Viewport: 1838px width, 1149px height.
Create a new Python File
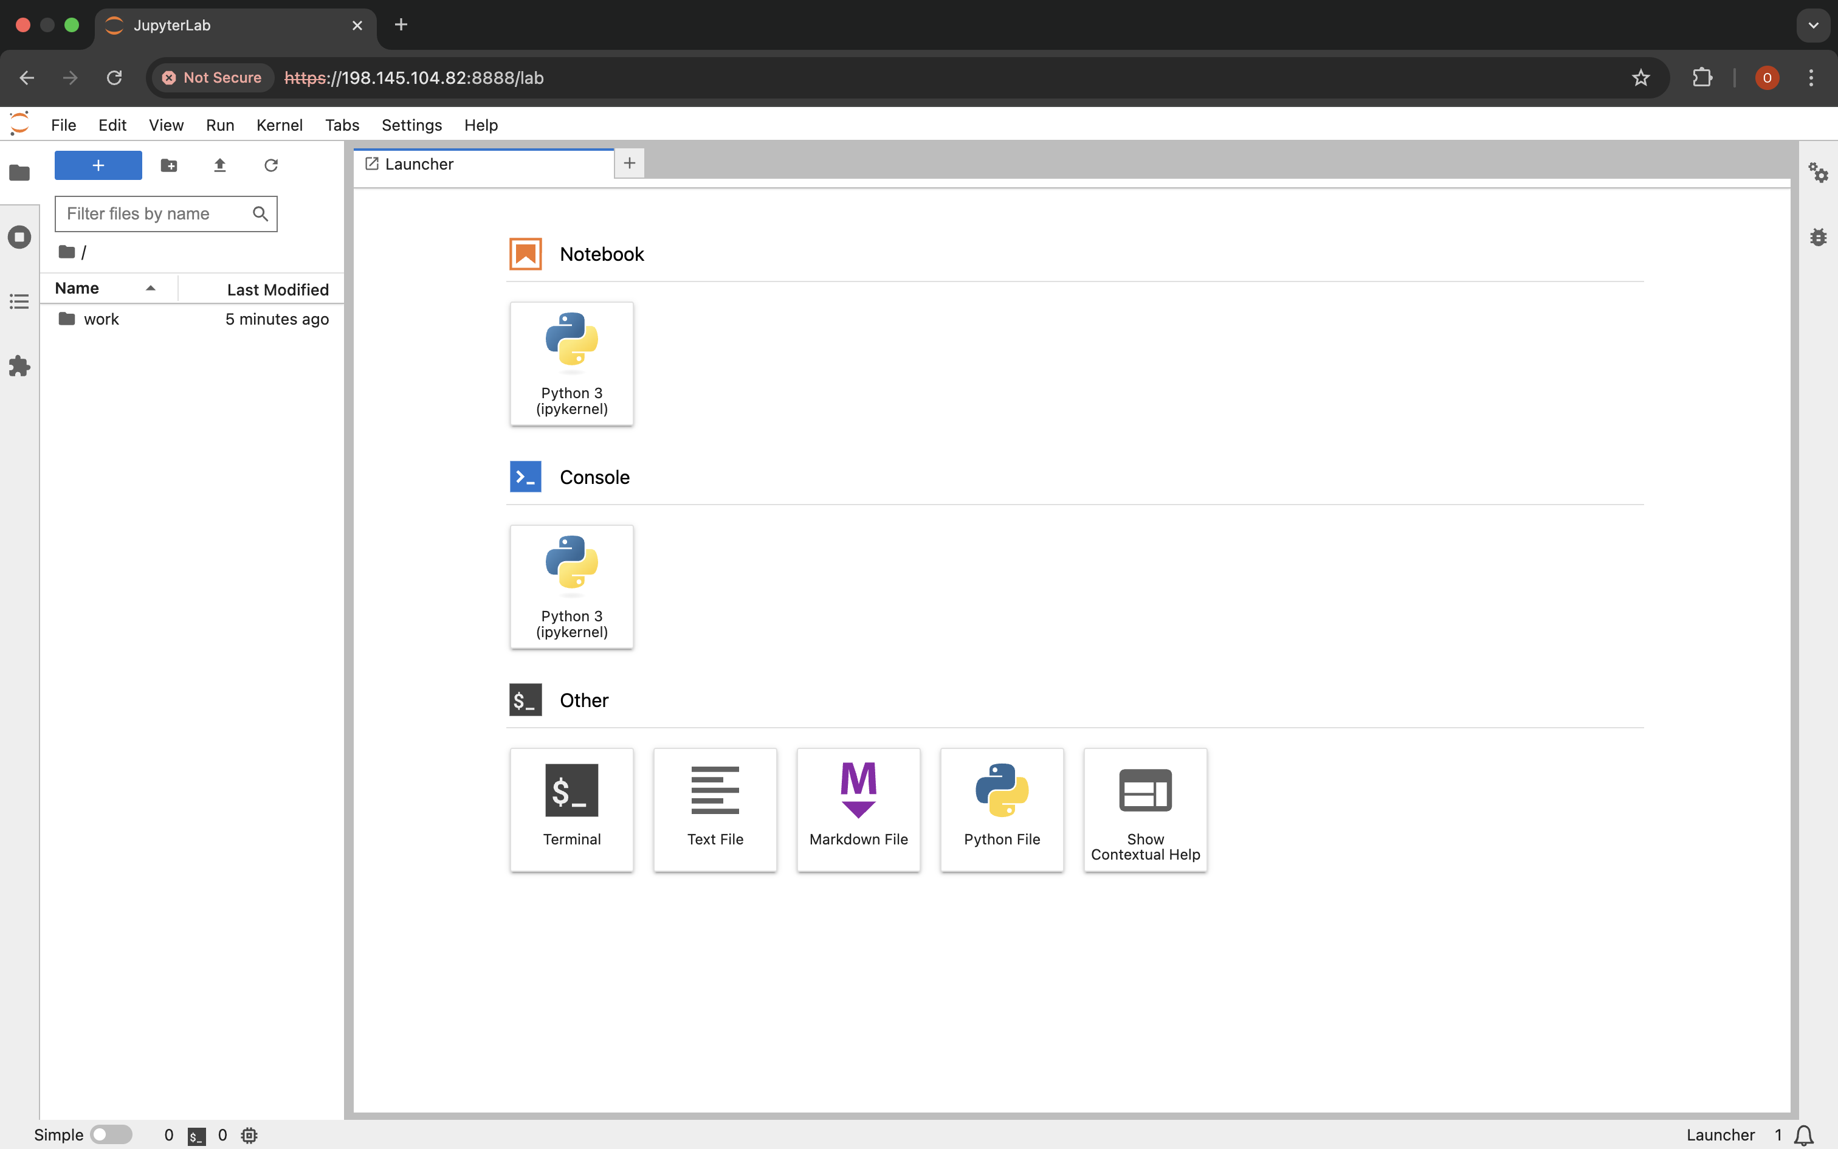pos(1001,809)
